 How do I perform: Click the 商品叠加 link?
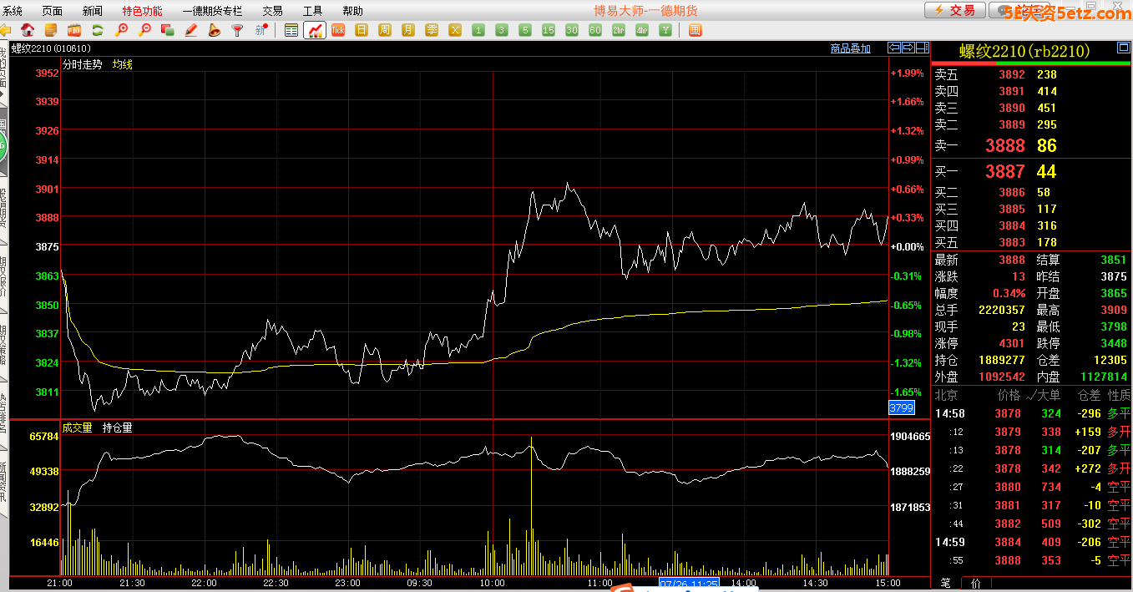[850, 48]
